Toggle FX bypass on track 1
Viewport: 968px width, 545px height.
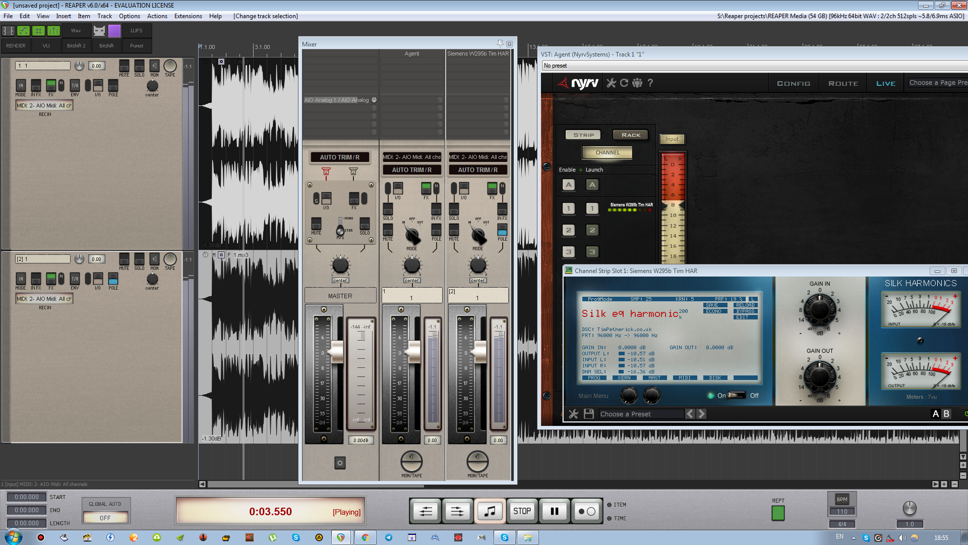(x=51, y=85)
